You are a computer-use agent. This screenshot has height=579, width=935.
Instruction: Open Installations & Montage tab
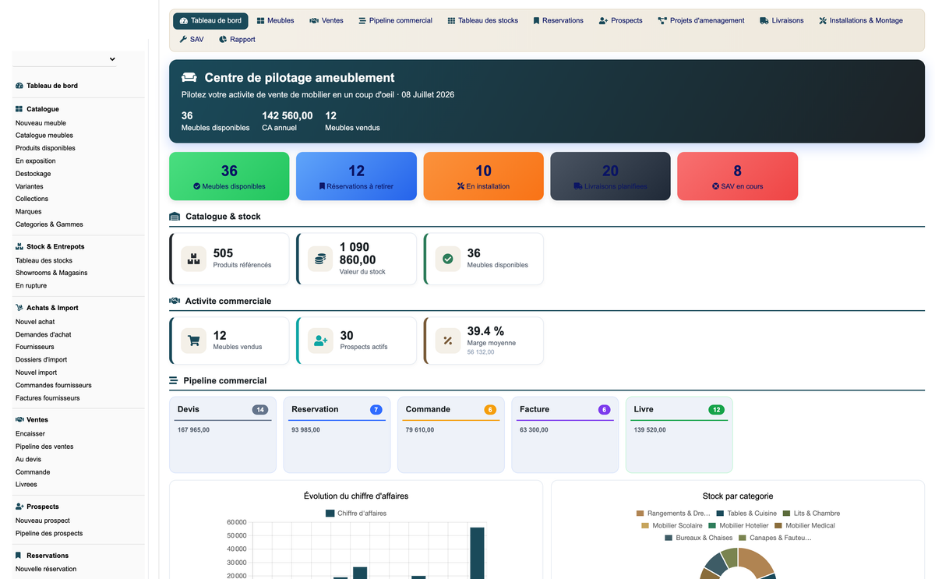860,20
